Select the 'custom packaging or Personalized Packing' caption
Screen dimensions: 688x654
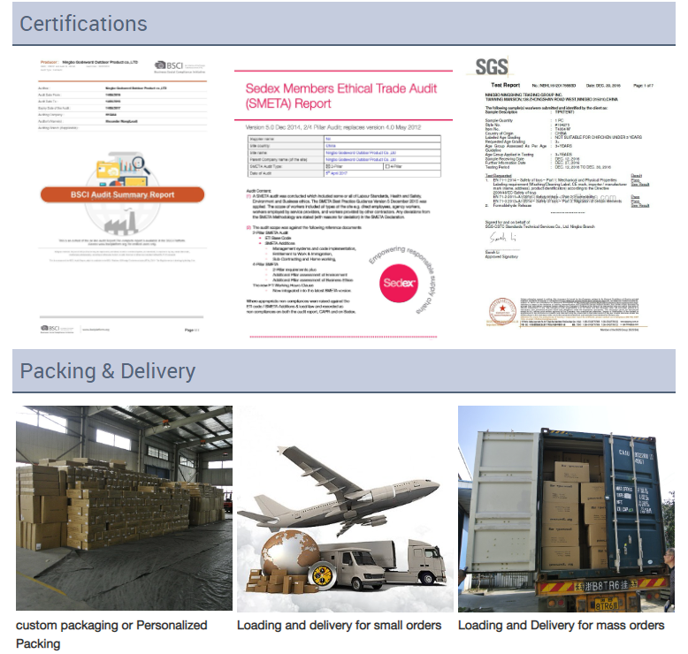pos(111,635)
